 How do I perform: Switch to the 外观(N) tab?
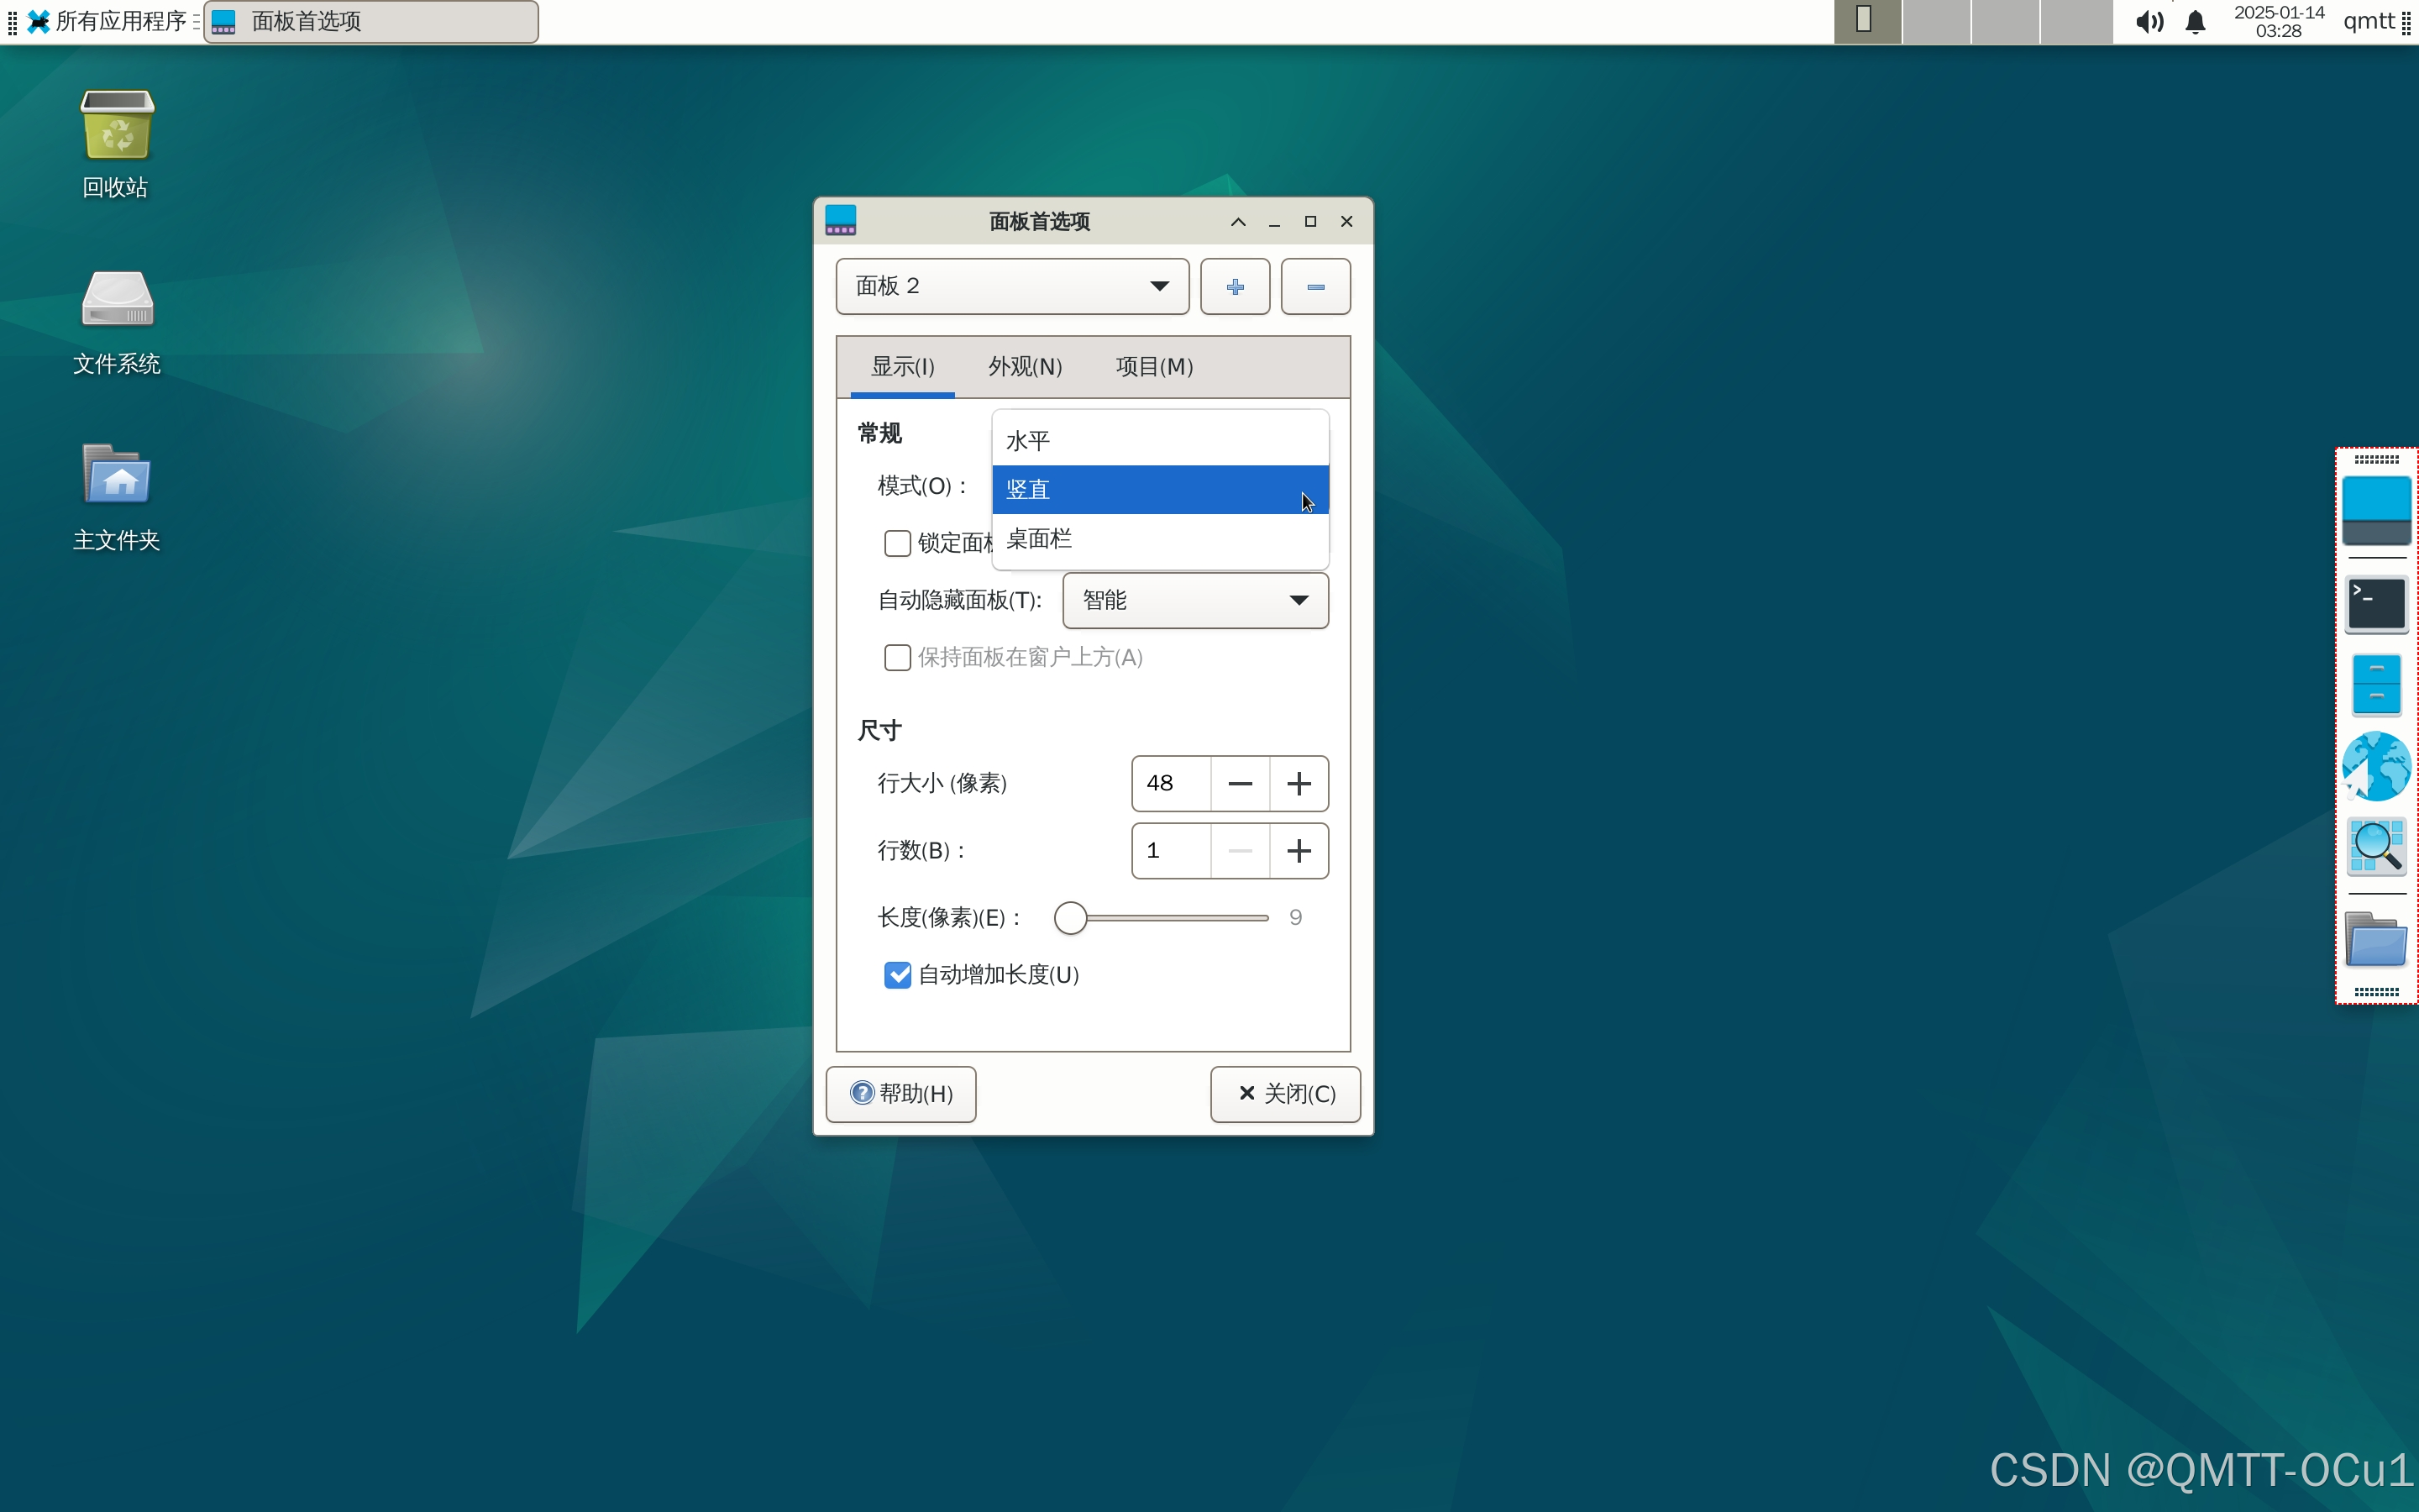point(1025,367)
